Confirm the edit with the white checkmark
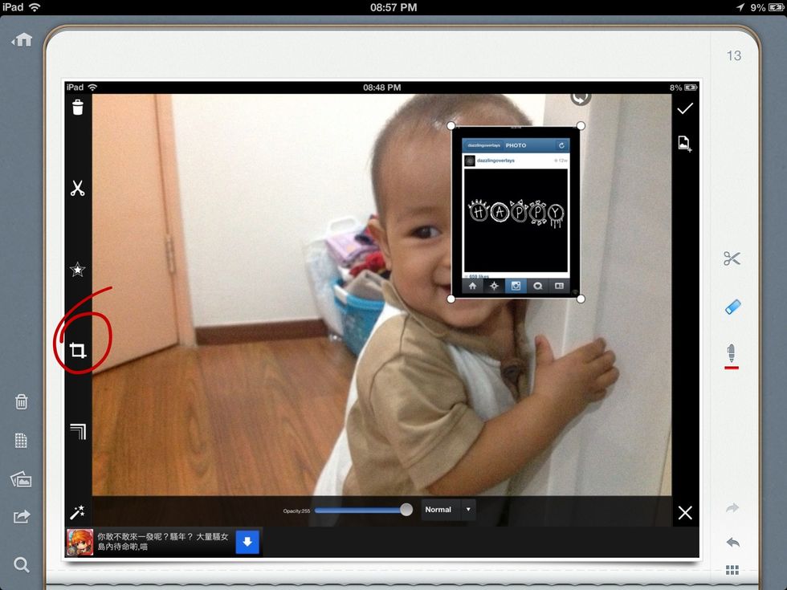The image size is (787, 590). [x=685, y=108]
